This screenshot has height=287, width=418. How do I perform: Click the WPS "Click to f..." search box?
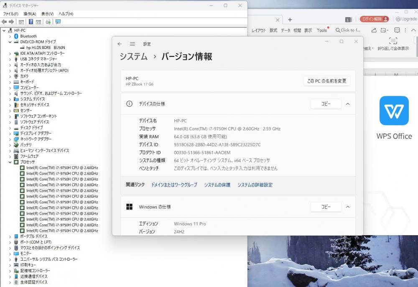(348, 30)
